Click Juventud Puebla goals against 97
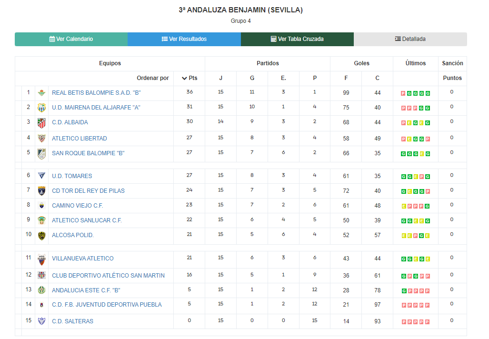The height and width of the screenshot is (339, 489). (378, 304)
